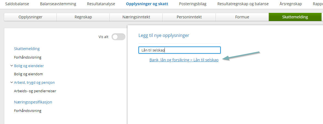This screenshot has height=124, width=323.
Task: Open the Saldobalanse menu item
Action: pyautogui.click(x=17, y=4)
